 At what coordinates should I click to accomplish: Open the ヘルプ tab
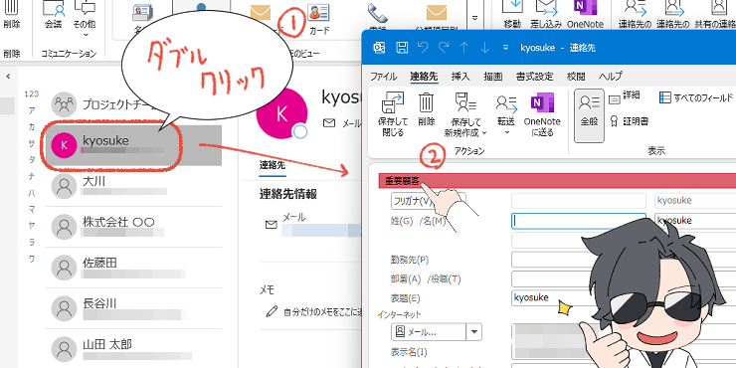(611, 77)
